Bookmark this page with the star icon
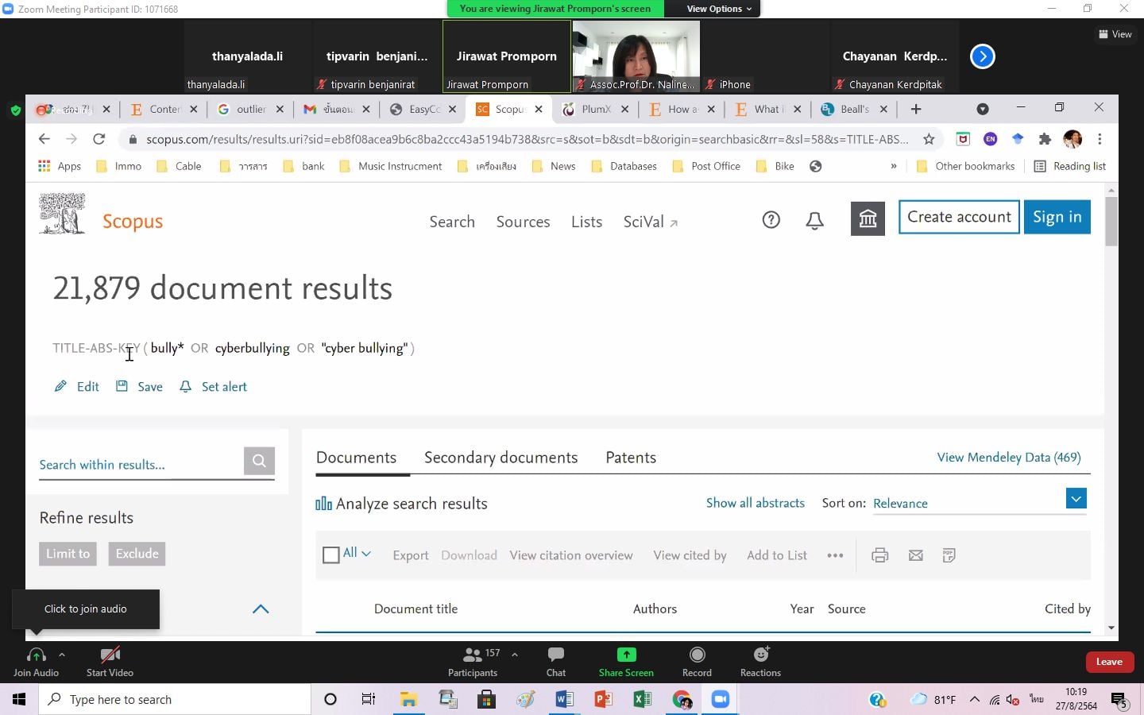Viewport: 1144px width, 715px height. pyautogui.click(x=929, y=139)
